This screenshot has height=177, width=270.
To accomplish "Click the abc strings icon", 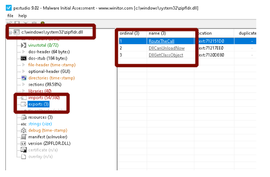I will pyautogui.click(x=24, y=124).
